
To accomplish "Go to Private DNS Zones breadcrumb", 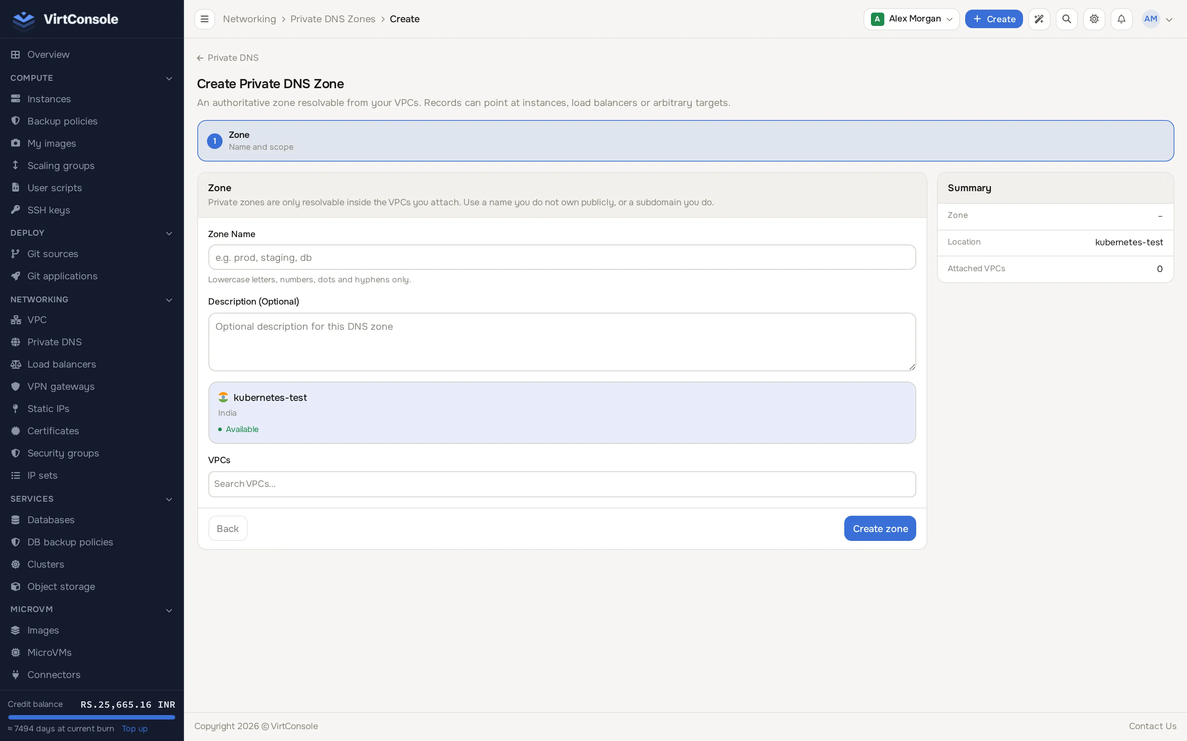I will coord(333,19).
